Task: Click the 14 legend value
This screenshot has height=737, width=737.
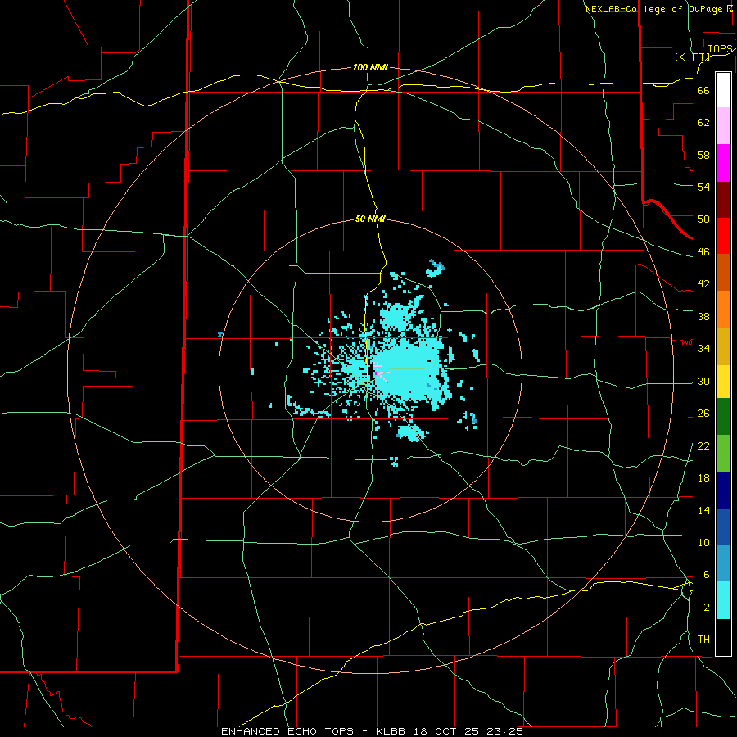Action: coord(703,510)
